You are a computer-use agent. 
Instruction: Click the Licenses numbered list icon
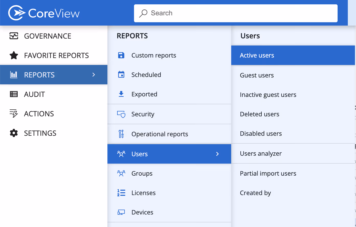click(121, 193)
